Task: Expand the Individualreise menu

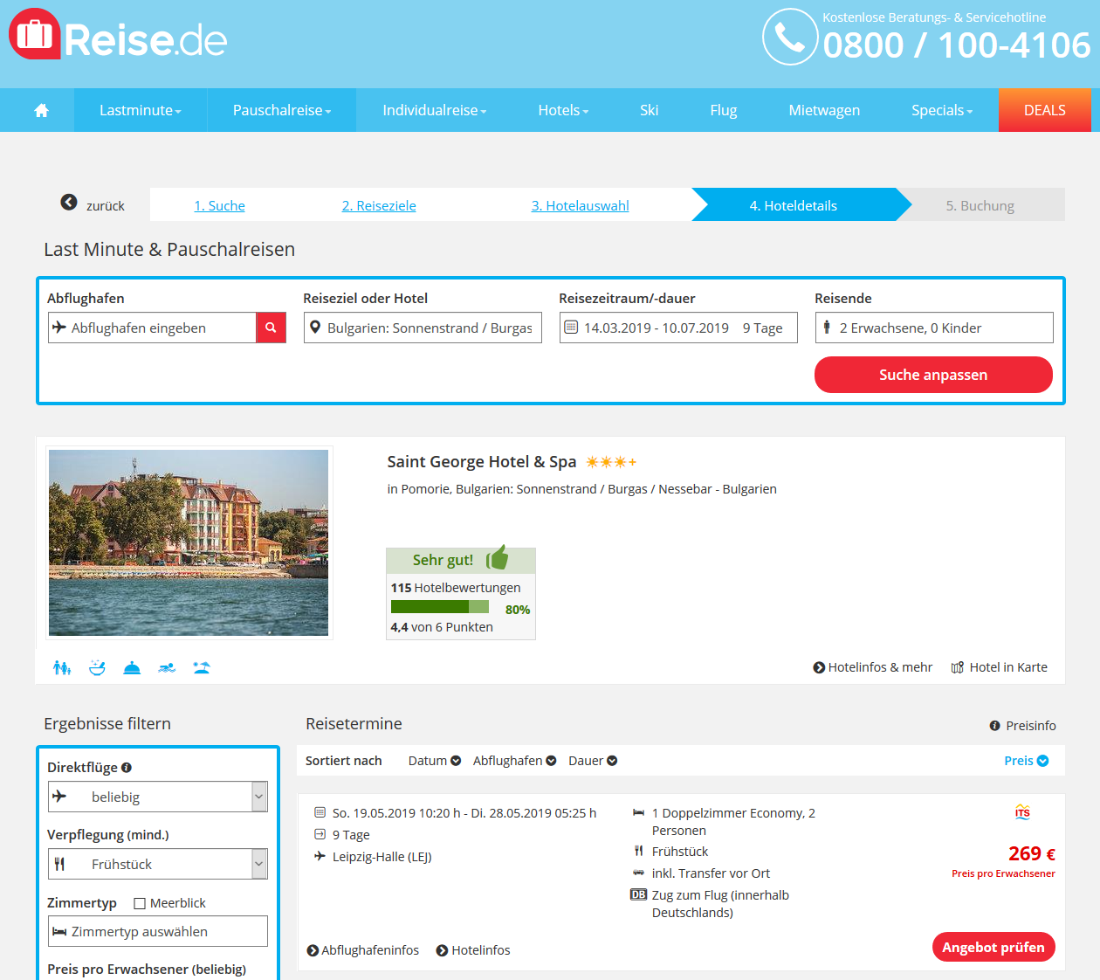Action: click(435, 110)
